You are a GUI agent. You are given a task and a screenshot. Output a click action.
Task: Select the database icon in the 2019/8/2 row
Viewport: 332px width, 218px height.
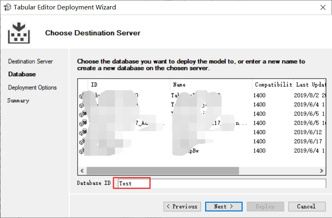(x=82, y=95)
